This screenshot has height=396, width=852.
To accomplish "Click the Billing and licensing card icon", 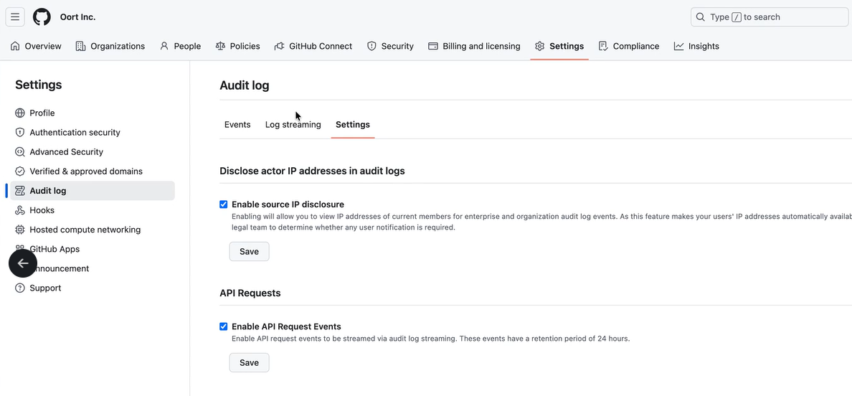I will [x=433, y=46].
